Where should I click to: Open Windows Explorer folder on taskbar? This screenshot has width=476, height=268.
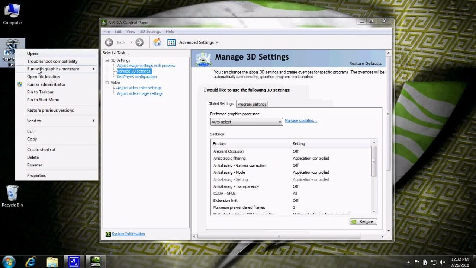(52, 262)
